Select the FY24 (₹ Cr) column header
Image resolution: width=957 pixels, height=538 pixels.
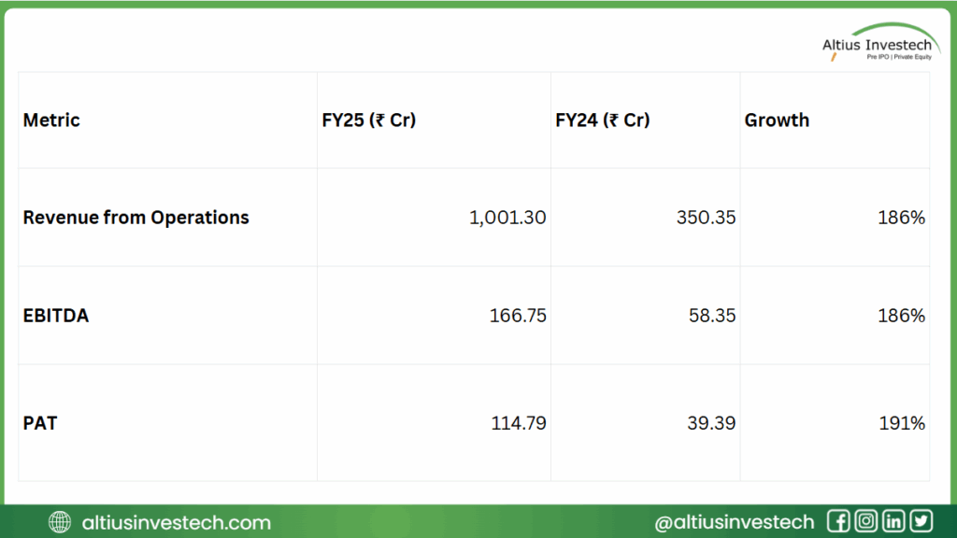[603, 120]
